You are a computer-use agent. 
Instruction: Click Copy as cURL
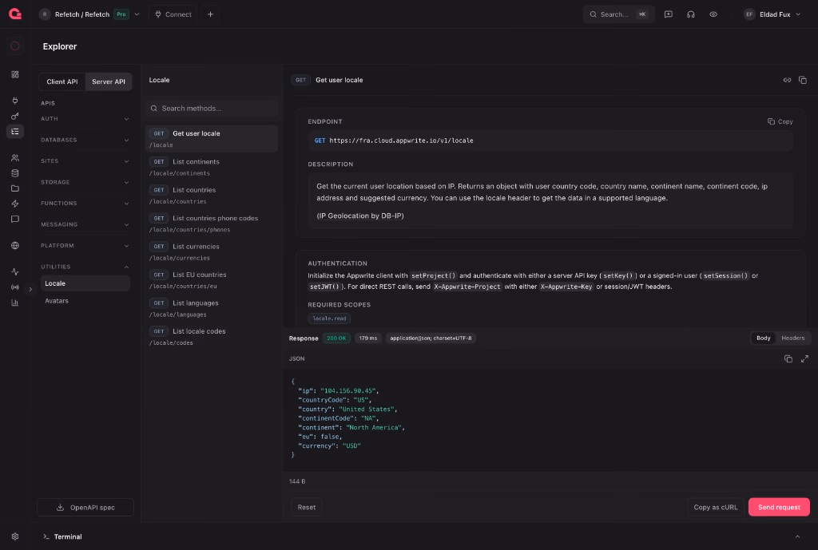pos(715,507)
